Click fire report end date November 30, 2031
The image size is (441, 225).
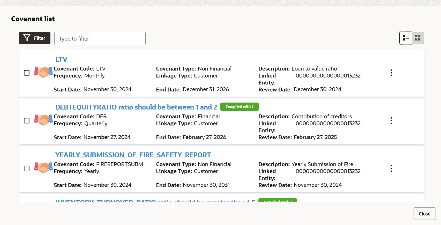206,185
